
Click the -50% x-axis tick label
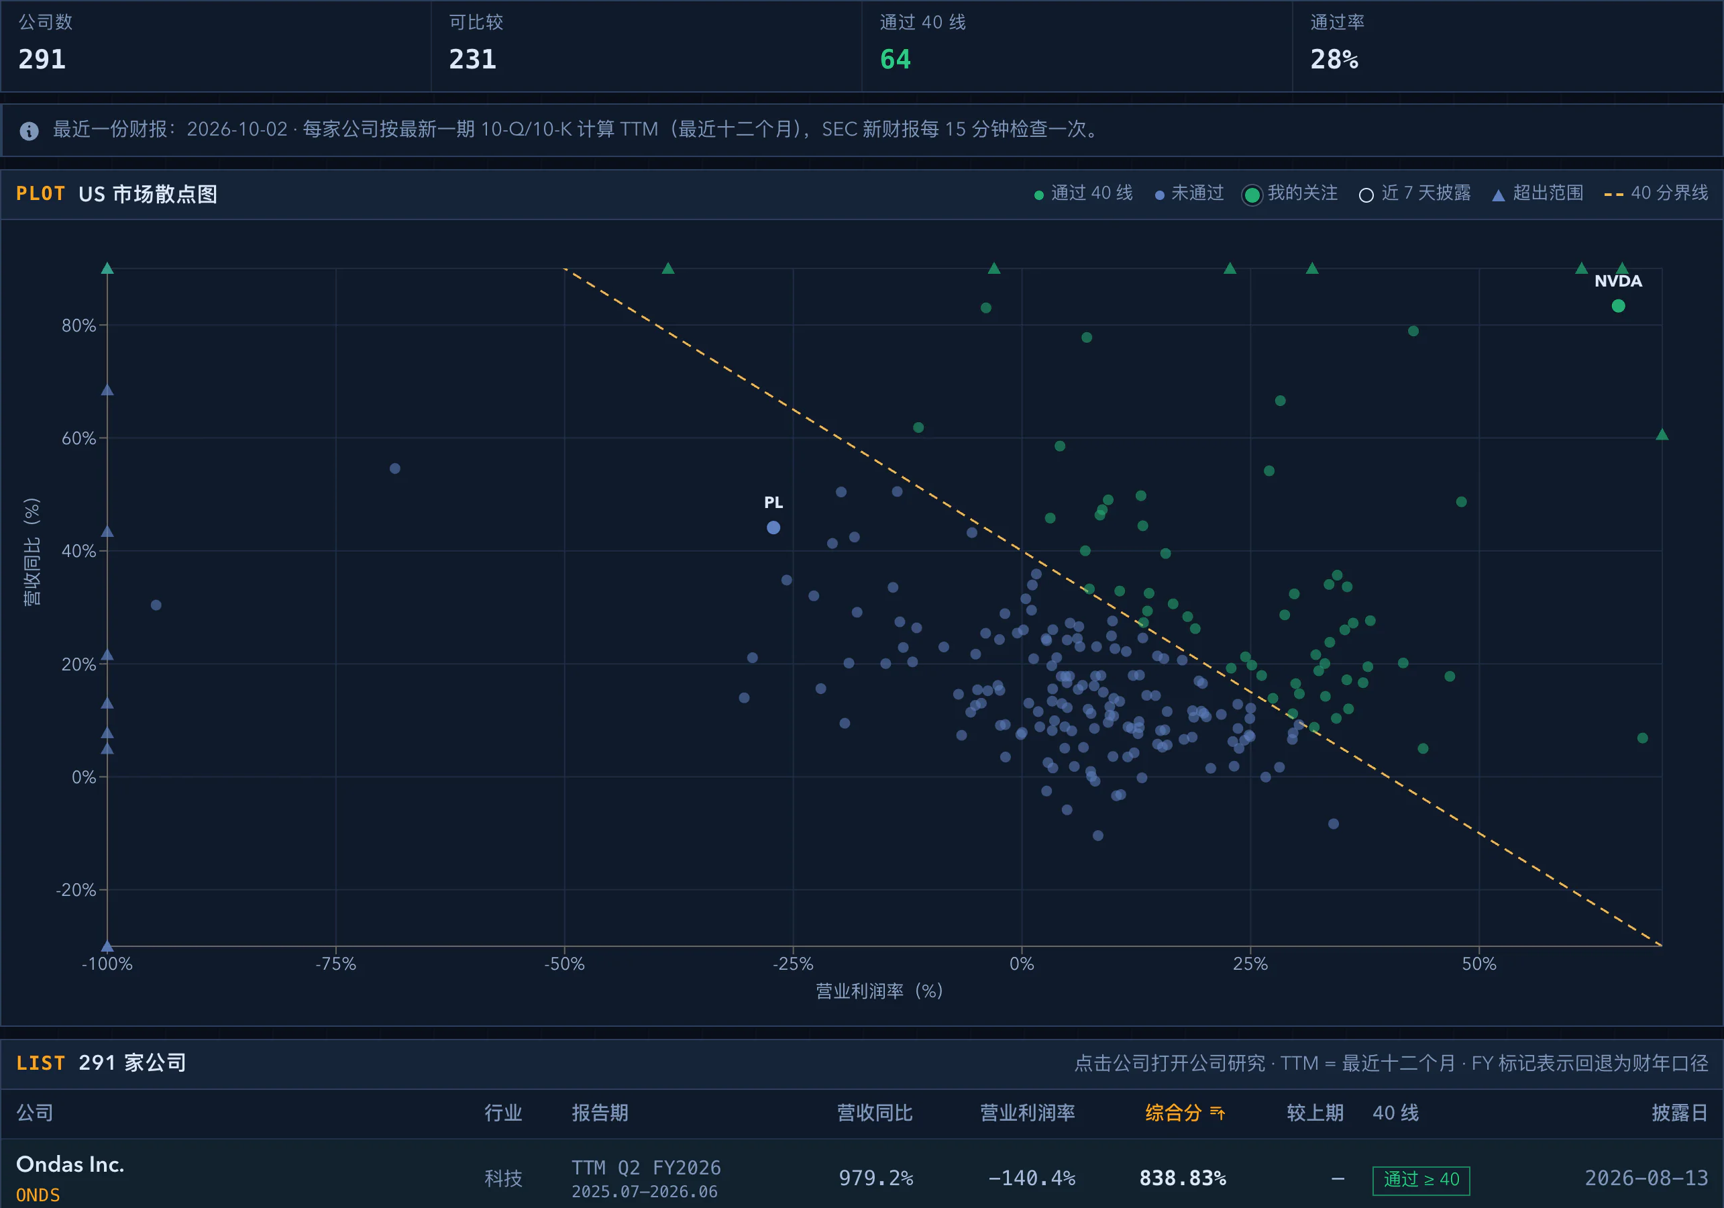(564, 964)
